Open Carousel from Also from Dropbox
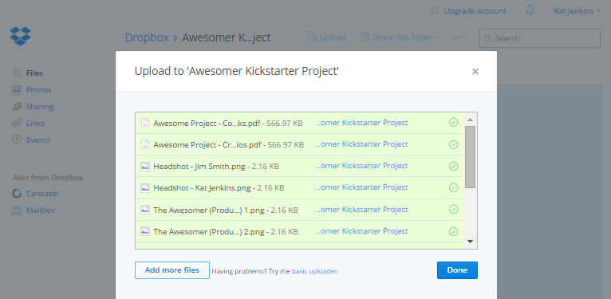 (x=41, y=193)
